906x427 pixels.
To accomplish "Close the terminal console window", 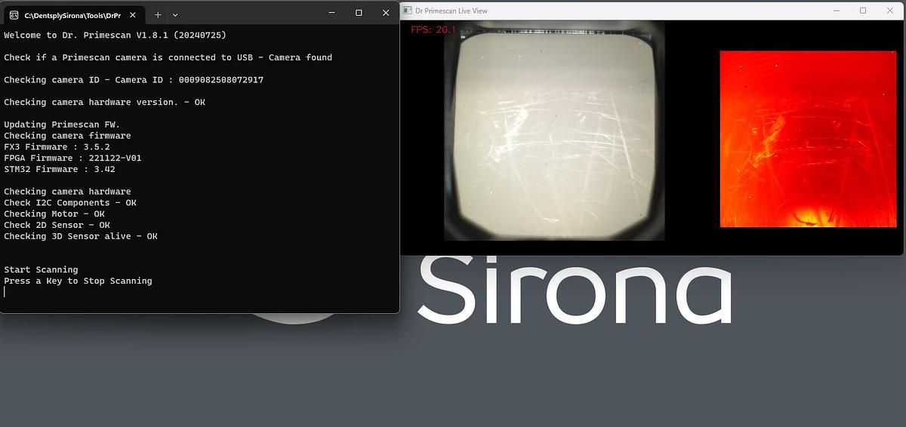I will point(386,13).
